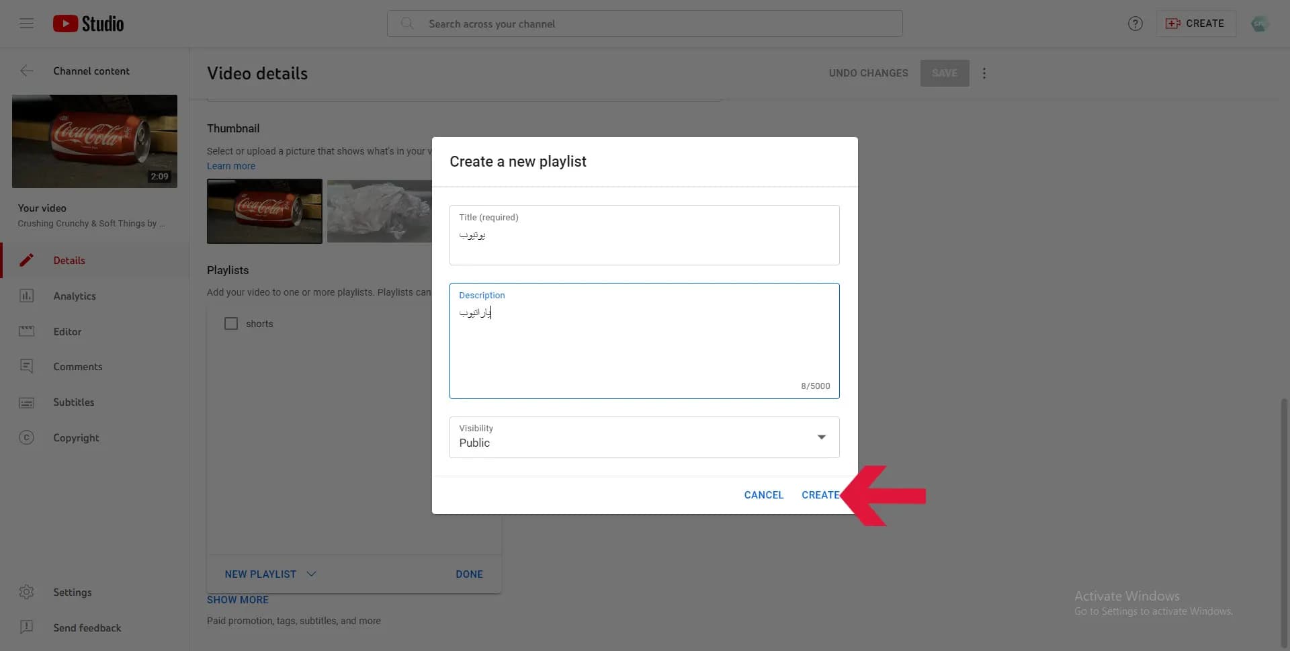The width and height of the screenshot is (1290, 651).
Task: Open the Settings gear icon
Action: [x=26, y=592]
